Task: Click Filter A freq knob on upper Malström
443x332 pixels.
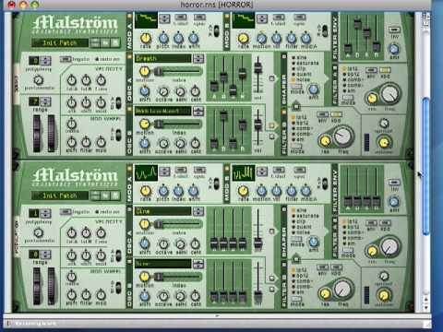Action: [x=390, y=94]
